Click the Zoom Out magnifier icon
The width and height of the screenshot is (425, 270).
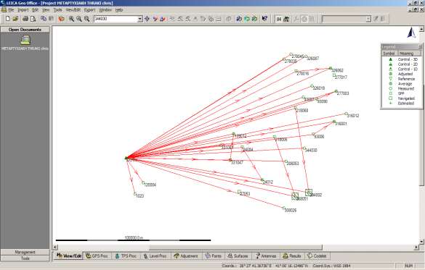click(79, 19)
